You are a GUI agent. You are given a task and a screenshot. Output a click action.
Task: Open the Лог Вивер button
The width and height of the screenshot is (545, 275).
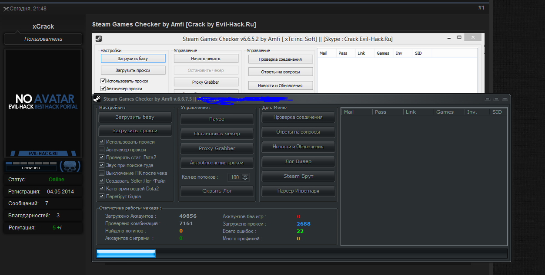298,161
